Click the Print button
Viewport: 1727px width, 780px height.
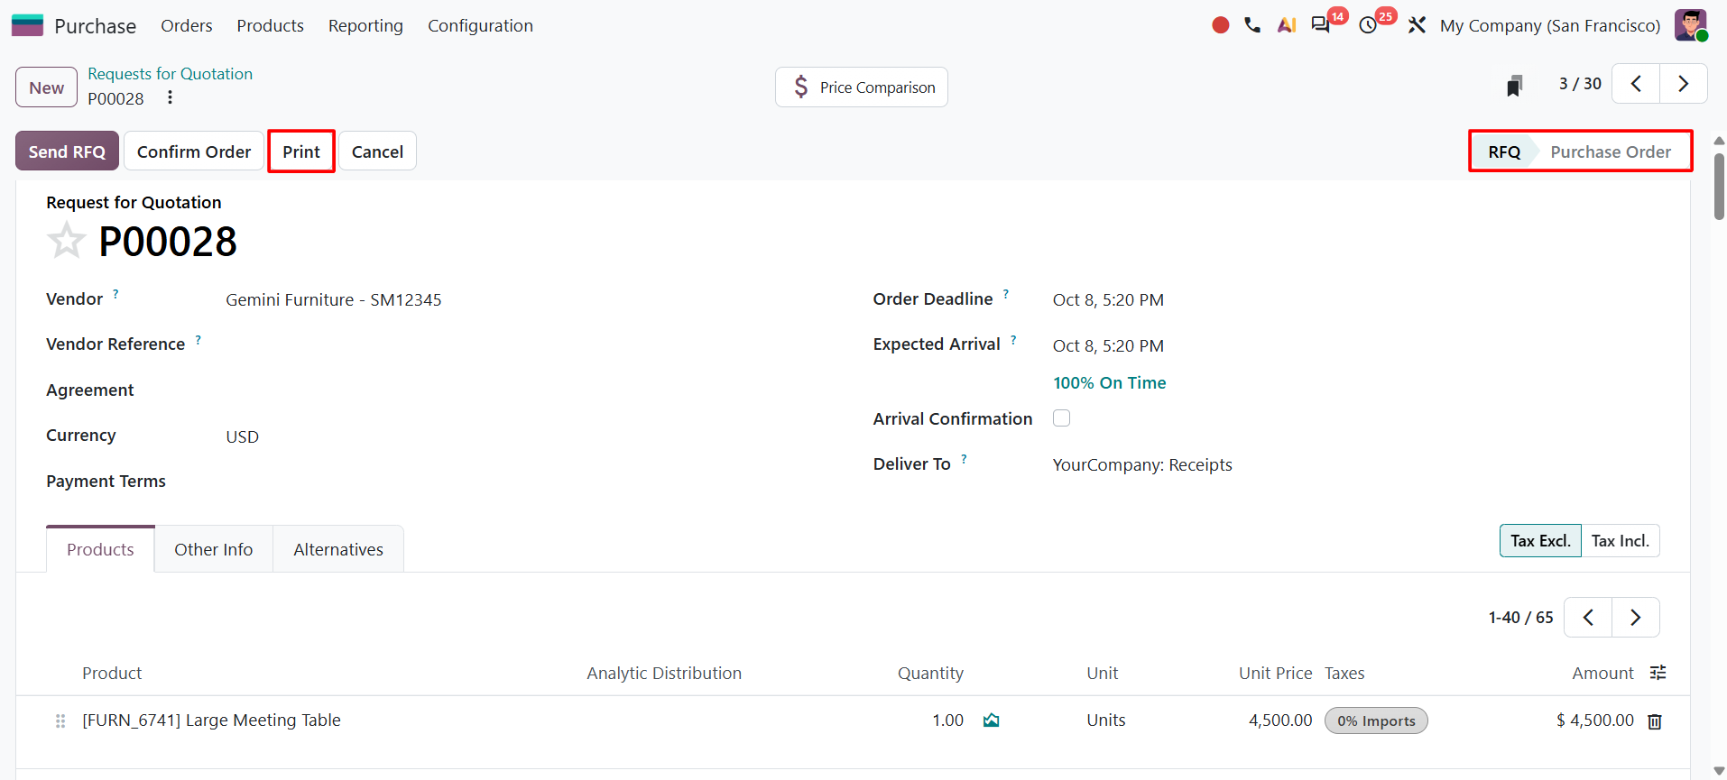301,151
